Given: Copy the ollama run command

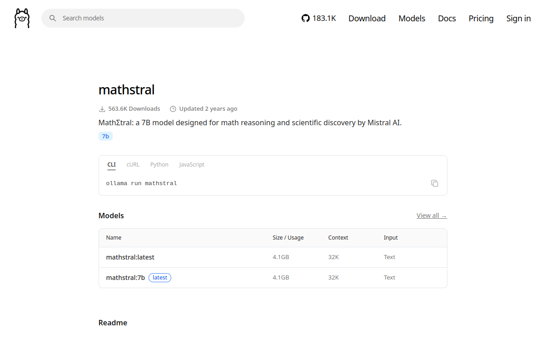Looking at the screenshot, I should point(435,183).
